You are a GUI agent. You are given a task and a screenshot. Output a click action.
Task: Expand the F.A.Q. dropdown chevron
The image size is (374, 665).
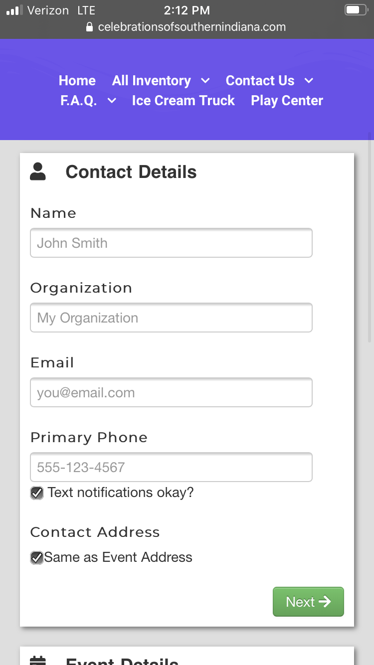(112, 101)
